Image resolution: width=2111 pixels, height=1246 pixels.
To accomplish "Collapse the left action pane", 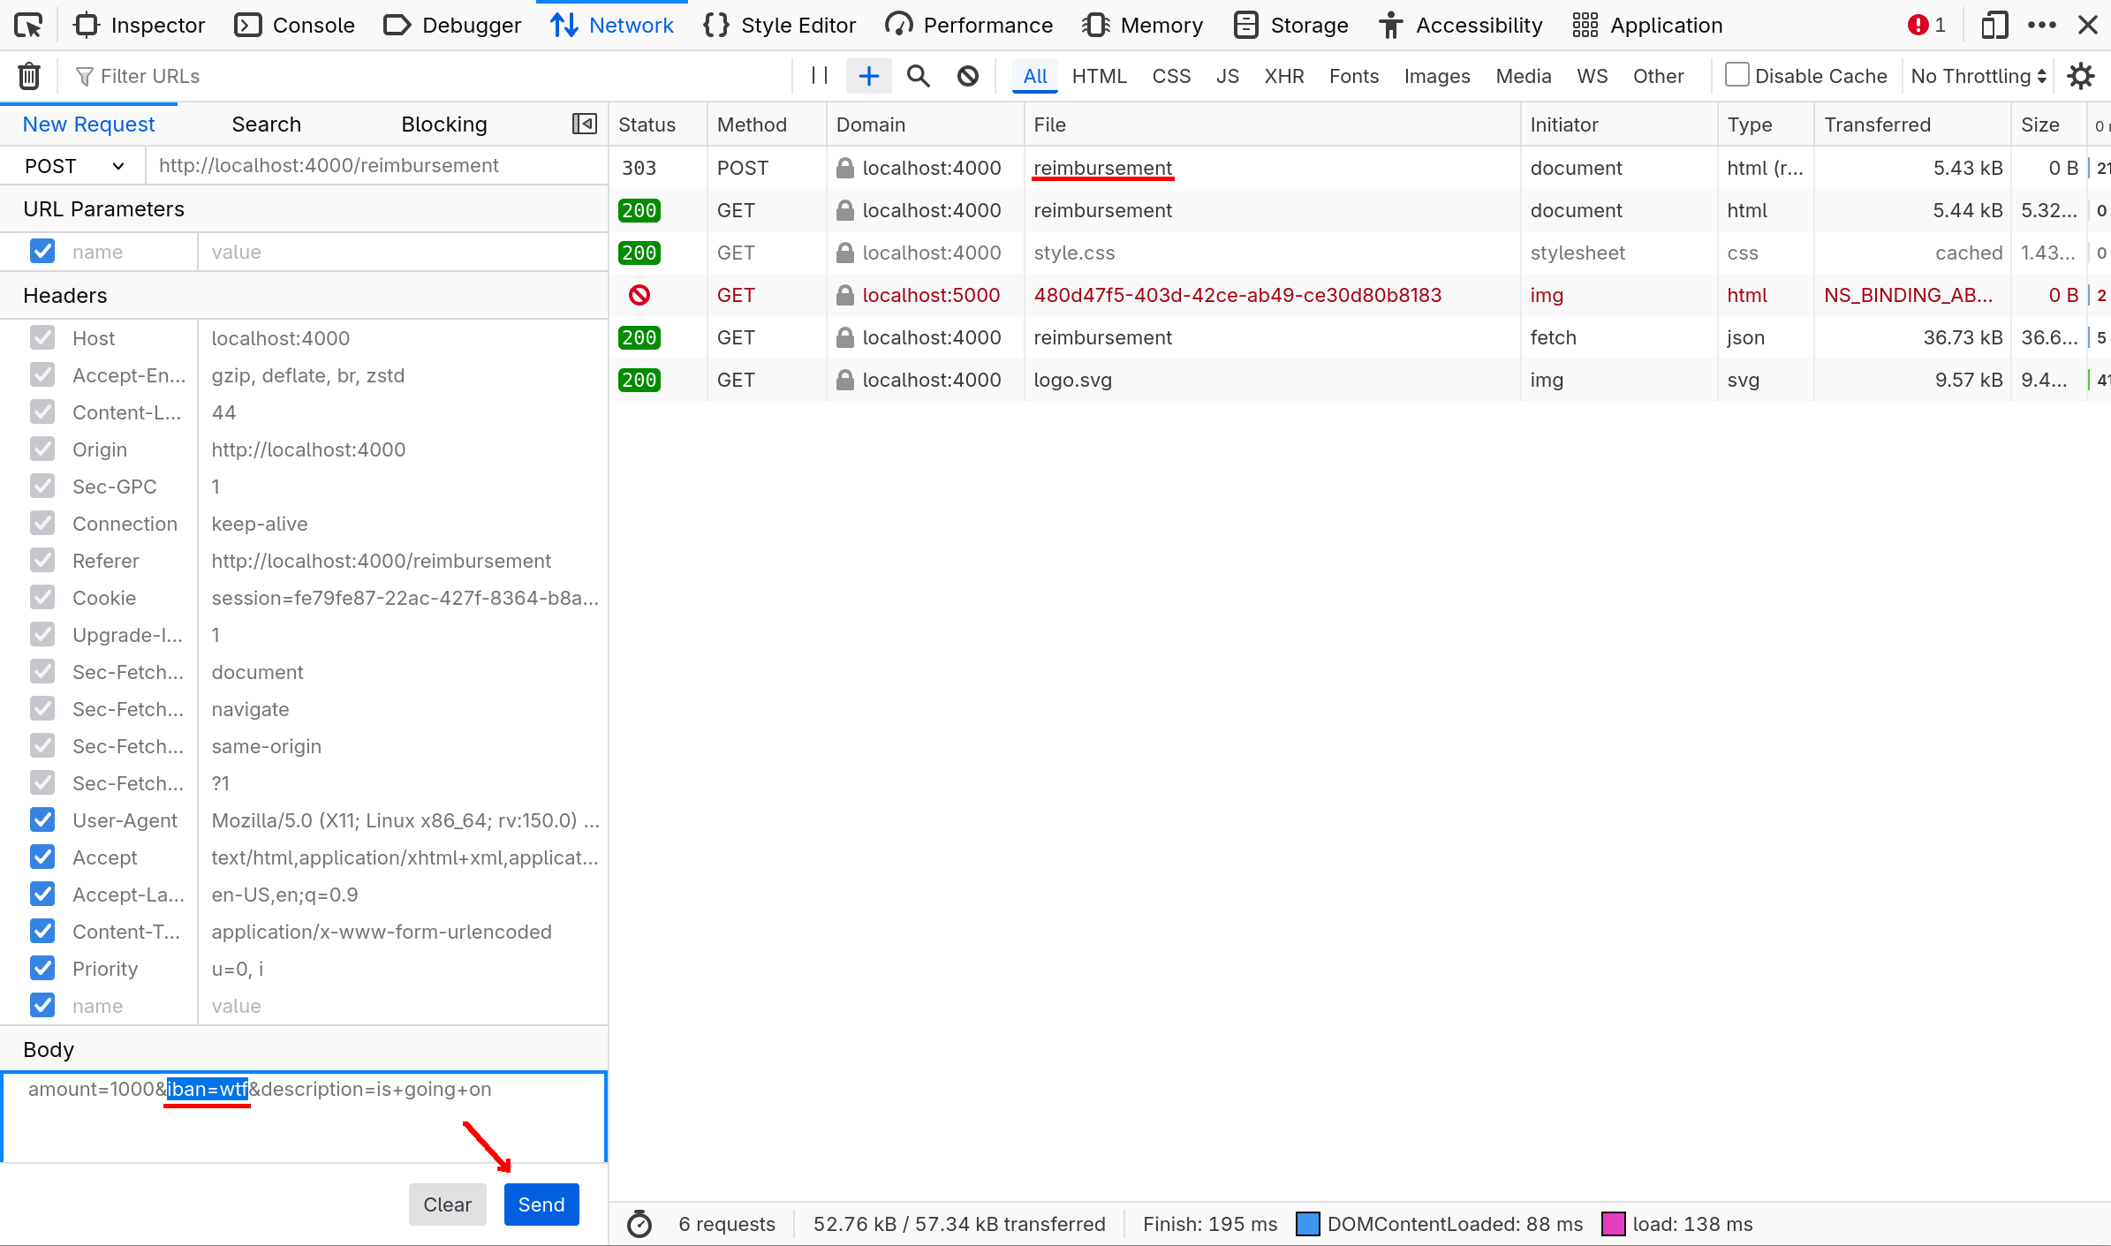I will [585, 124].
